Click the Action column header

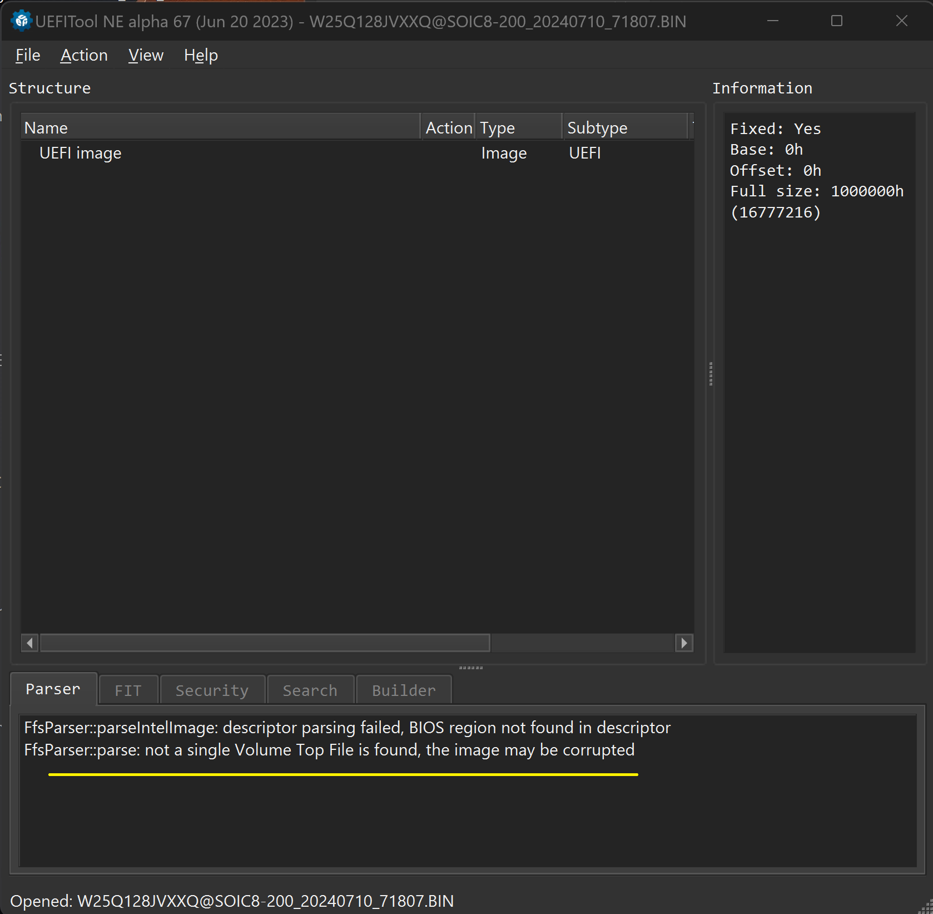click(x=448, y=127)
